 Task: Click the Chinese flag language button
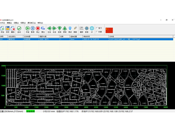(x=109, y=30)
